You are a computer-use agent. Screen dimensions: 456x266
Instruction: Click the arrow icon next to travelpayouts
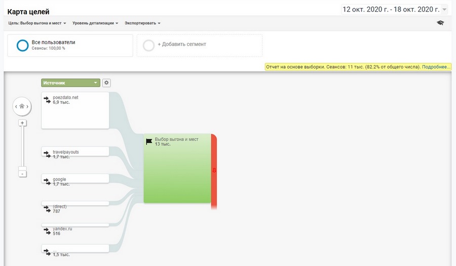pos(47,154)
